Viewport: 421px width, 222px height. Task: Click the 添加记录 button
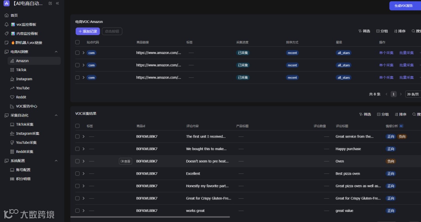click(x=88, y=31)
